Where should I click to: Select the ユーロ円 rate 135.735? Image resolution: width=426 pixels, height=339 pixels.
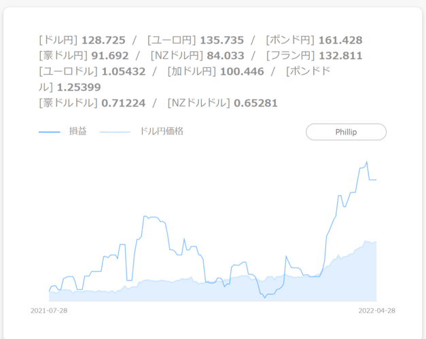click(221, 40)
